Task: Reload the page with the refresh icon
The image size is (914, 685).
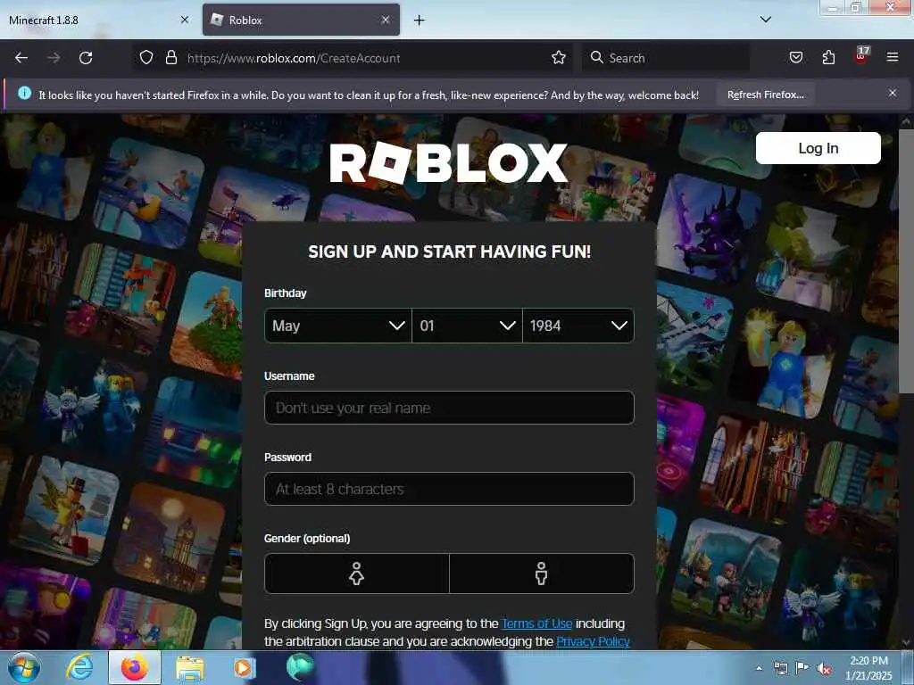Action: [86, 58]
